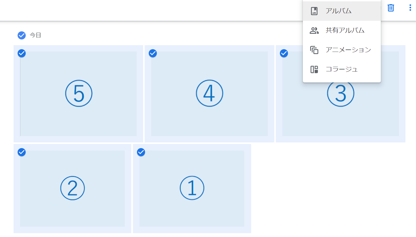
Task: Deselect the photo numbered 3
Action: (284, 54)
